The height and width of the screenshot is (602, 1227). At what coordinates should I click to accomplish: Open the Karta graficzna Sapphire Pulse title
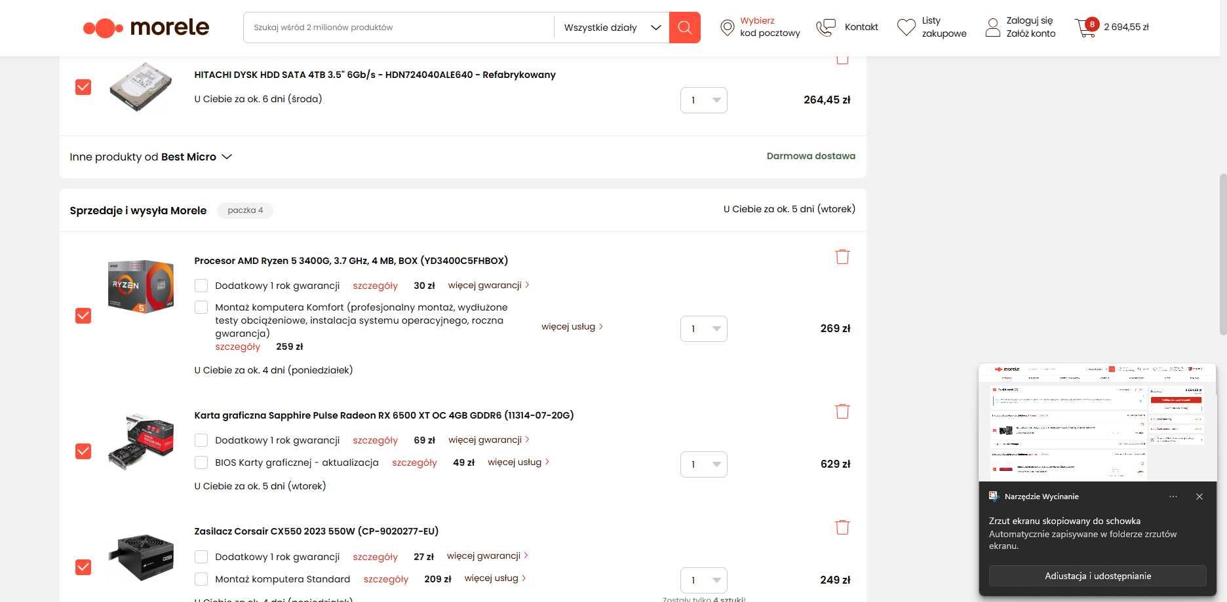click(x=383, y=415)
